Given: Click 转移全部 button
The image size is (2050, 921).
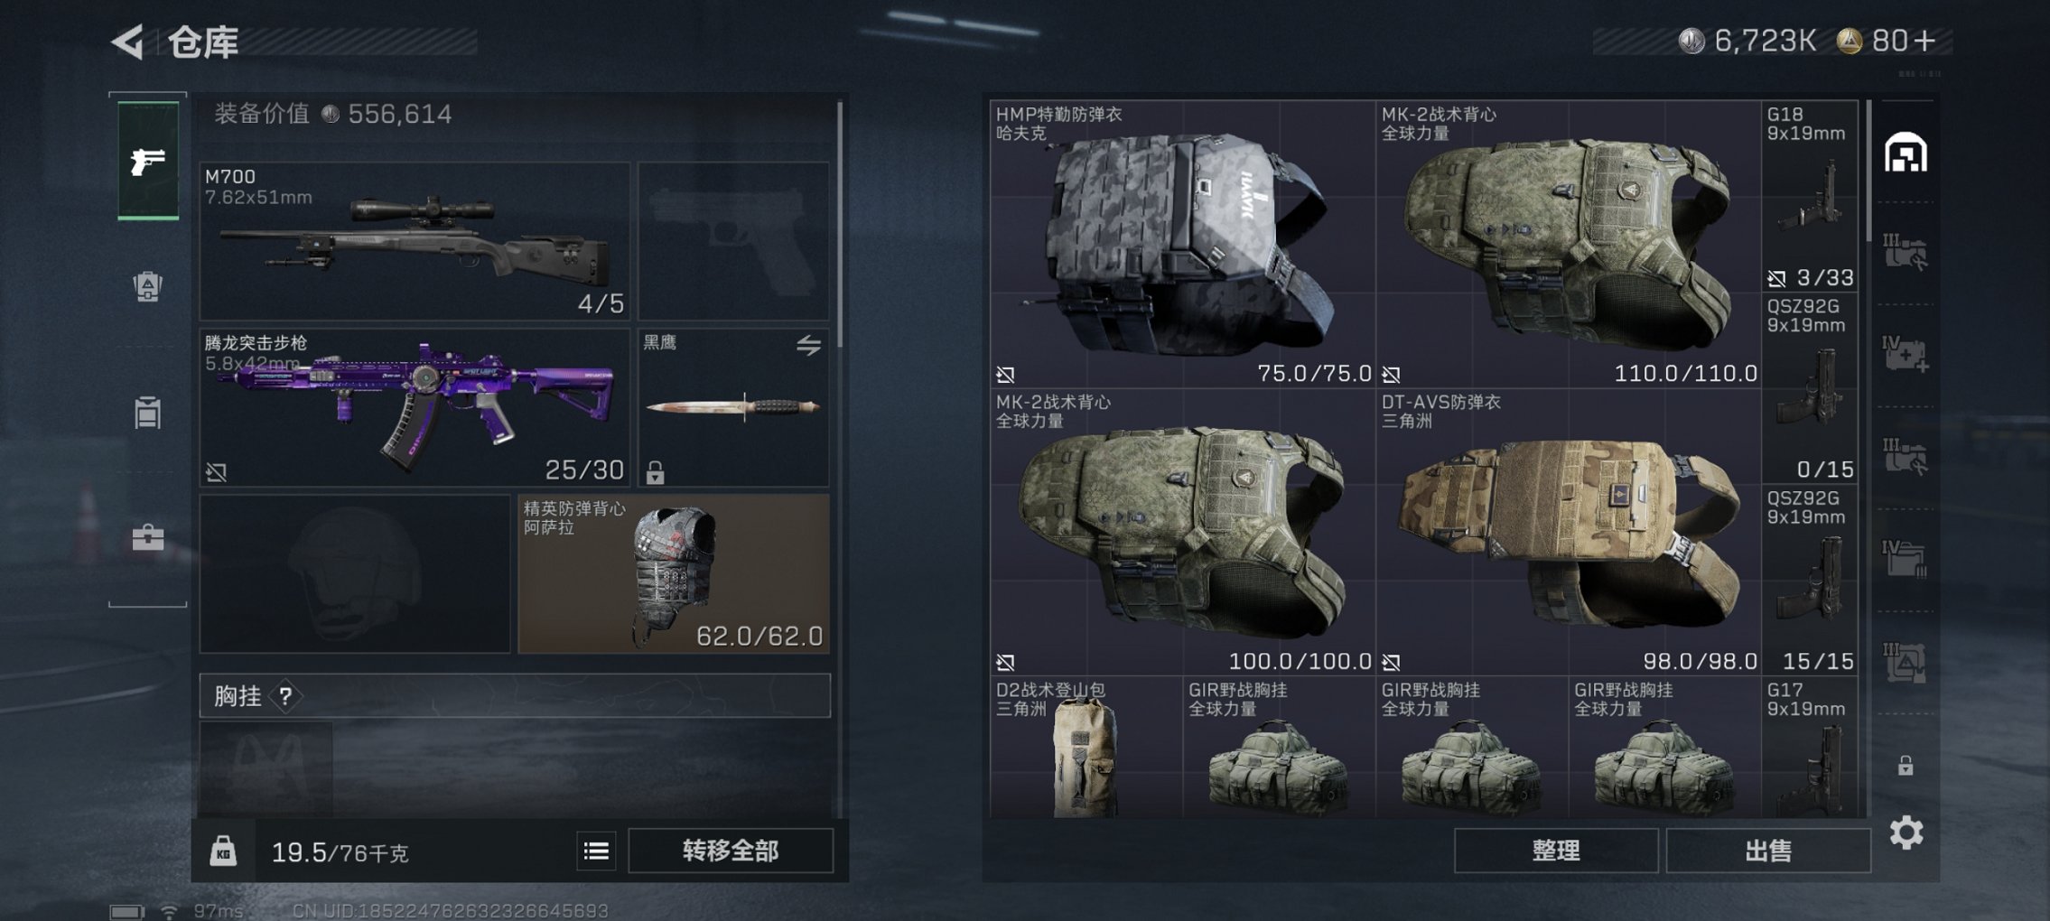Looking at the screenshot, I should [730, 851].
